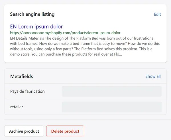
Task: Open the 'EN Lorem ipsum dolor' listing title
Action: tap(36, 27)
